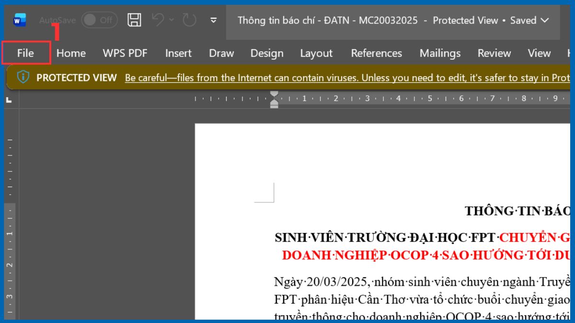Select the References tab
This screenshot has width=575, height=323.
point(376,53)
